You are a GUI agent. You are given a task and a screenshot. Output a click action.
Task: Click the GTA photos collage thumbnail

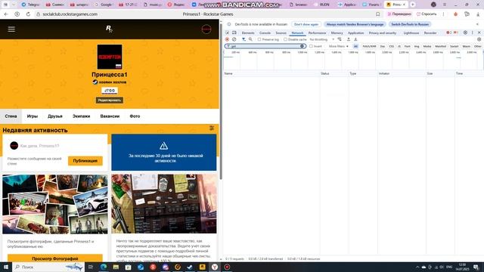coord(55,204)
